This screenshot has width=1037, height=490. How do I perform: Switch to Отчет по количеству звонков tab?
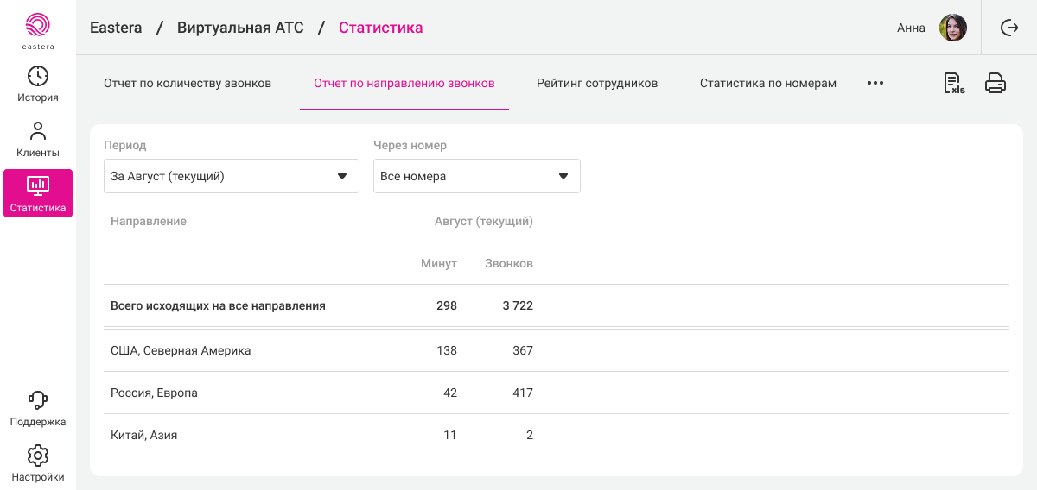(x=188, y=84)
